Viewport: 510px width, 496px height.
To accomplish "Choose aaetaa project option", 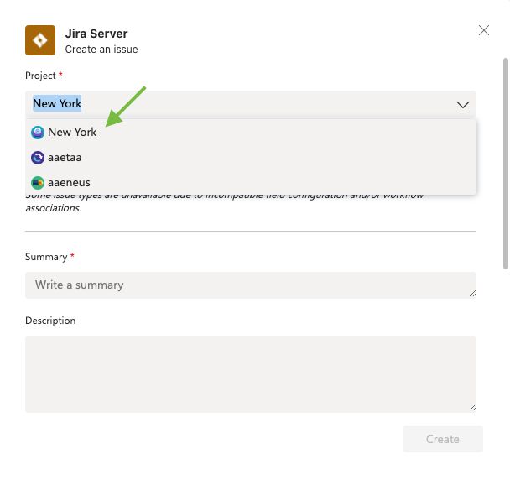I will 251,158.
